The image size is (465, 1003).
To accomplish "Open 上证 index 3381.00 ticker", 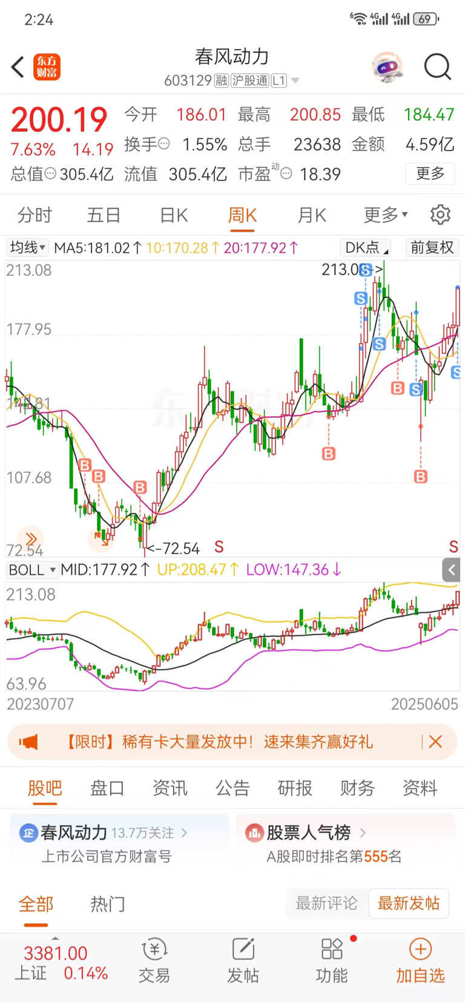I will 61,963.
